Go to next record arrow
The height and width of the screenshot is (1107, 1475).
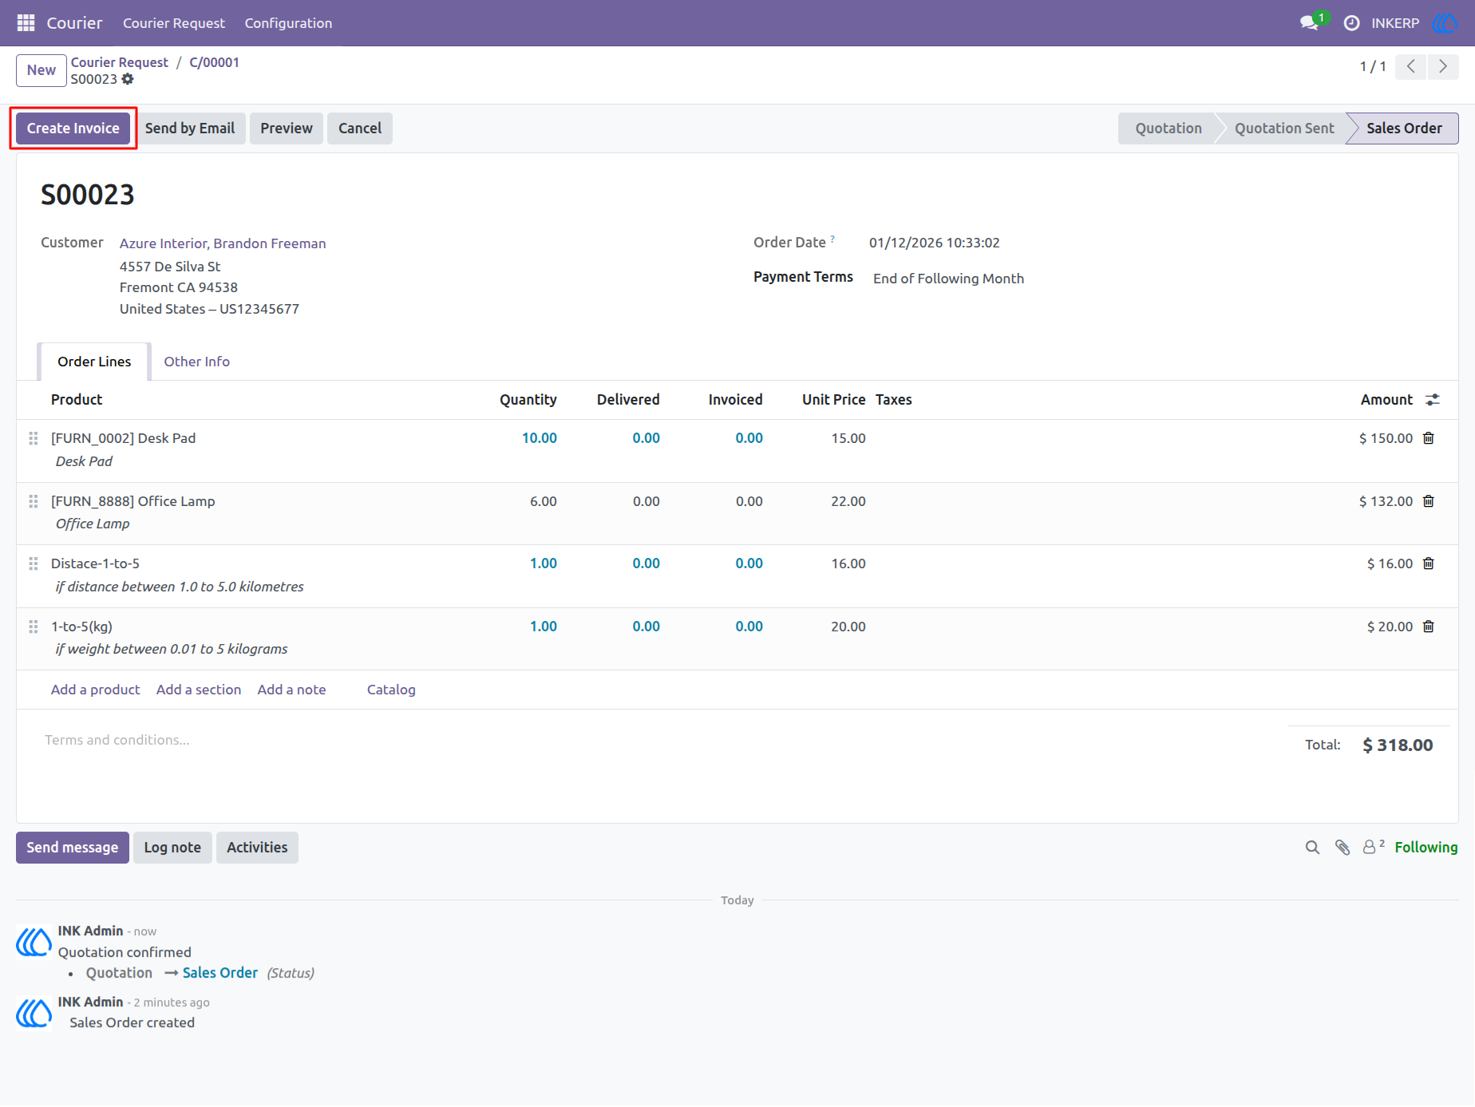coord(1443,66)
